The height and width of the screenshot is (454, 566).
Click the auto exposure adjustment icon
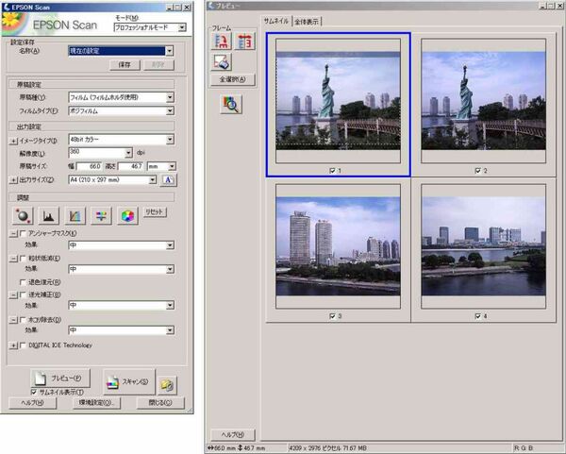22,216
